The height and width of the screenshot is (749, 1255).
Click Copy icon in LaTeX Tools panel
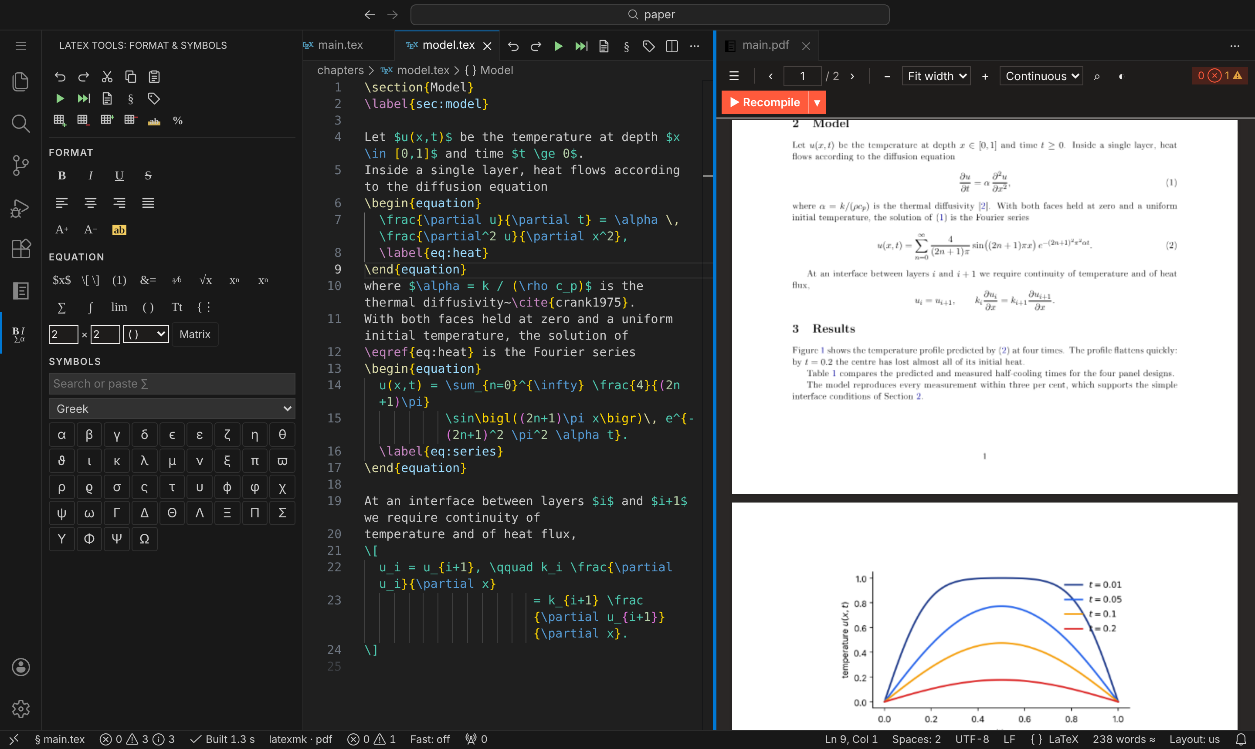pos(130,77)
